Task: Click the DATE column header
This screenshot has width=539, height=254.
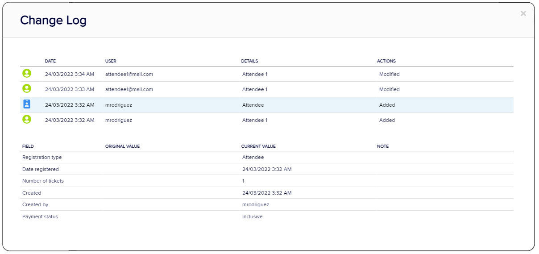Action: tap(50, 61)
